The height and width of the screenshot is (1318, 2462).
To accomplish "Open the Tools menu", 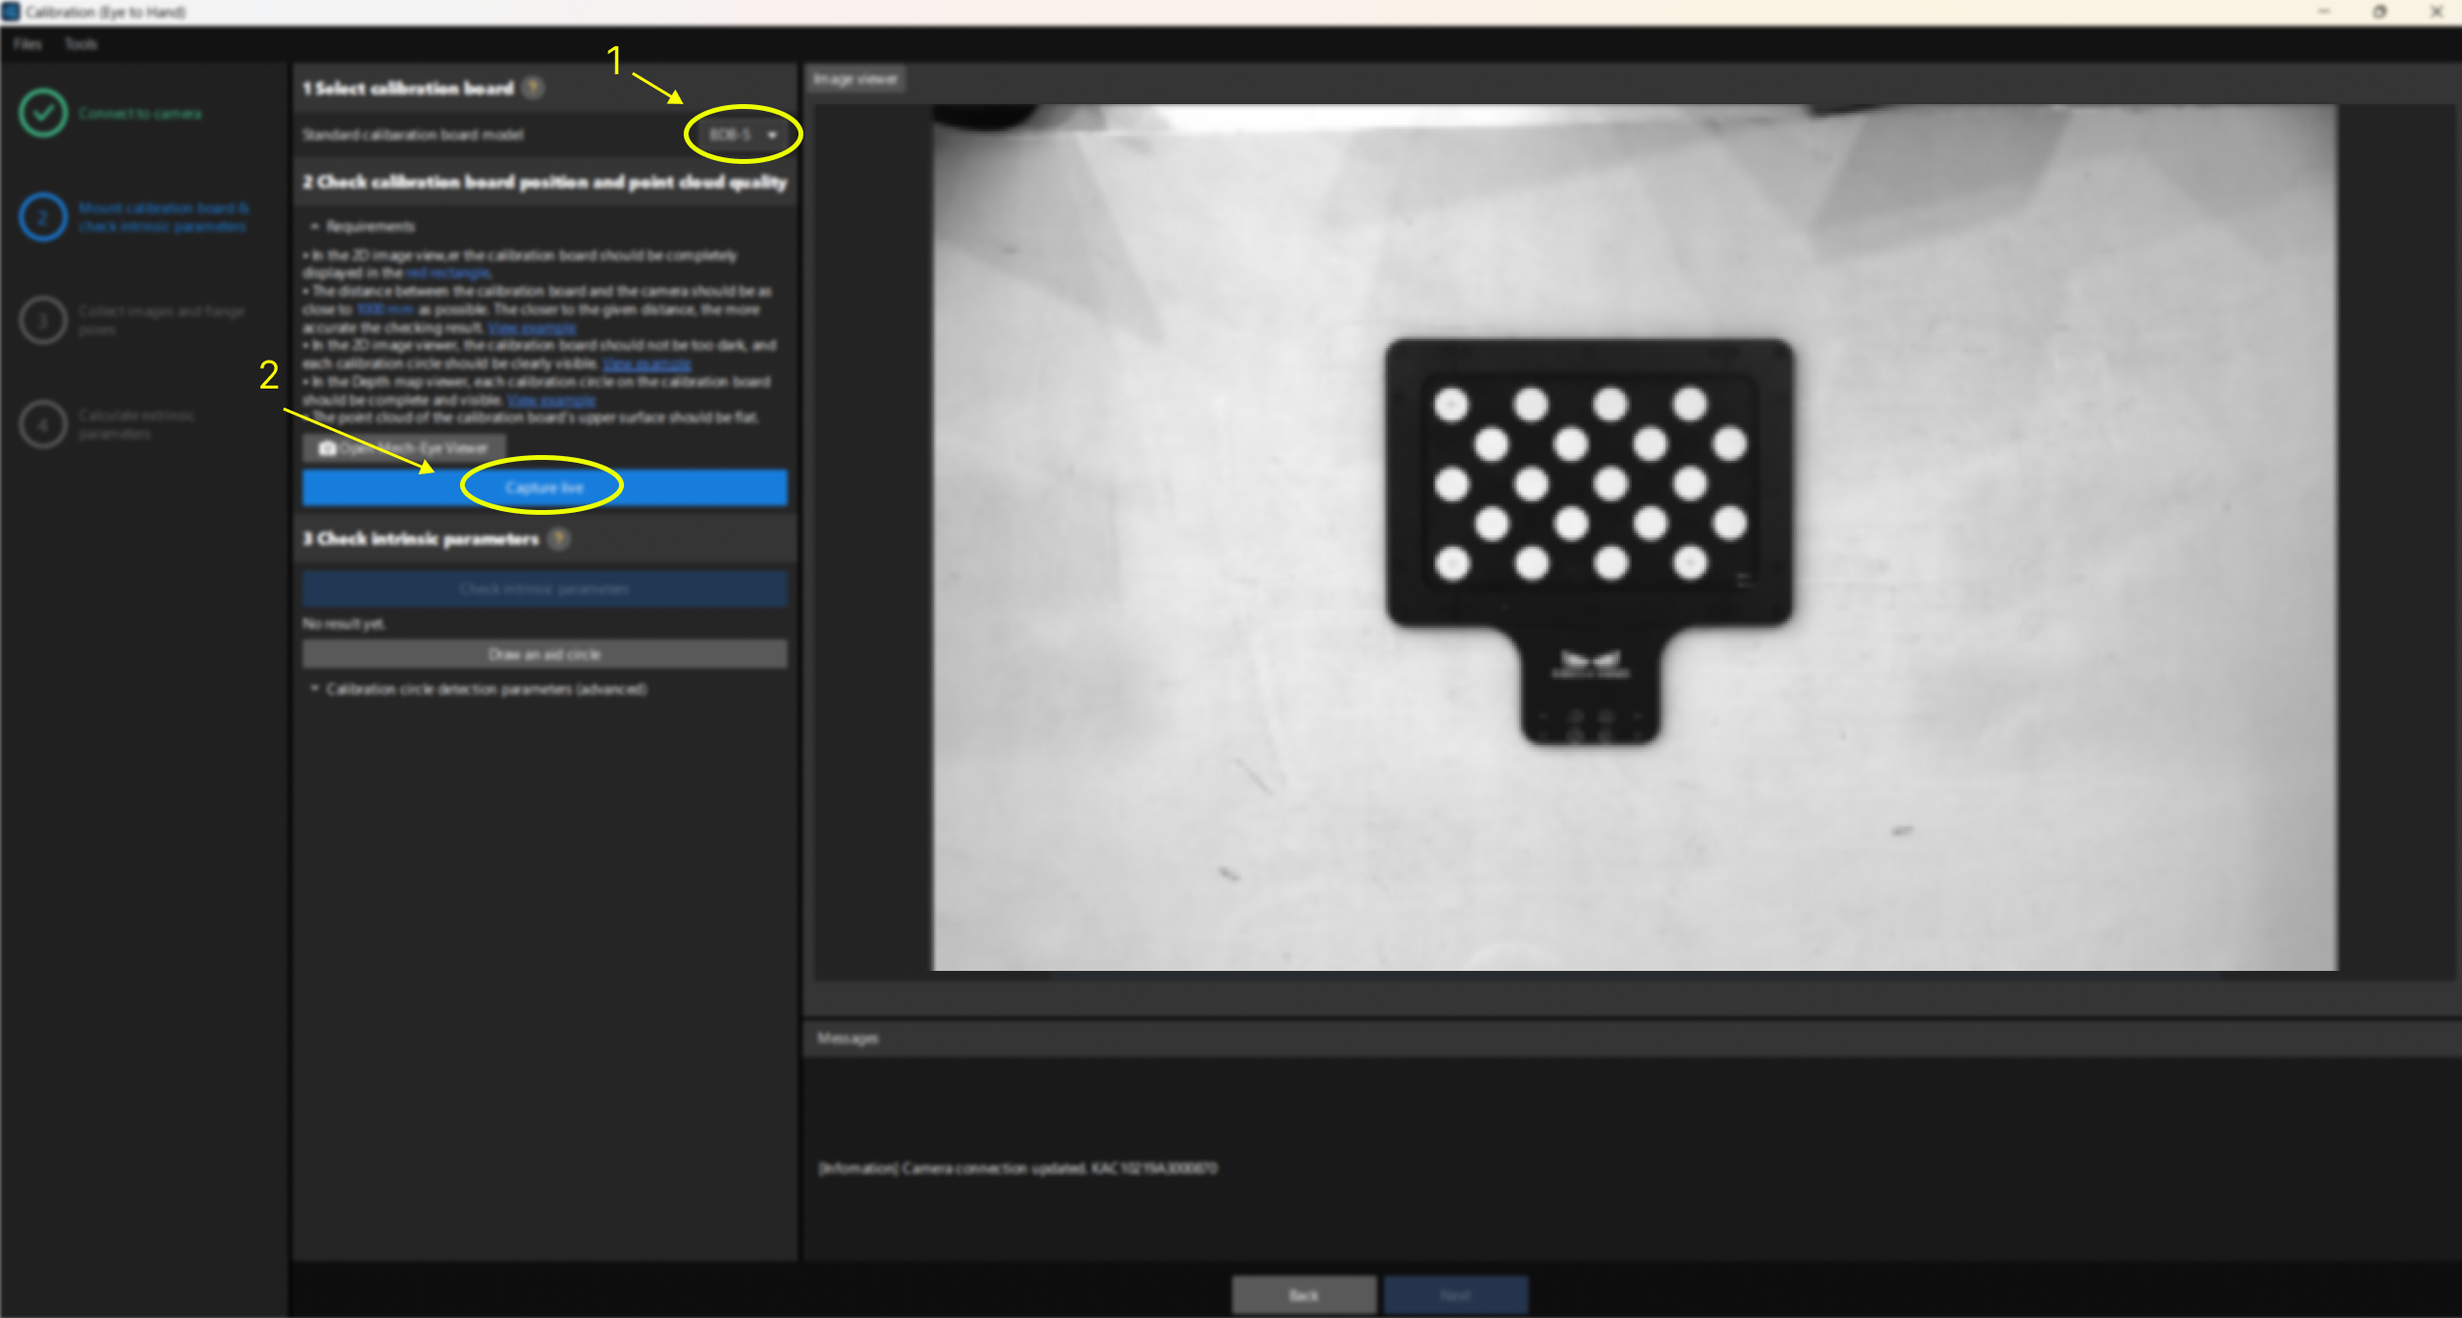I will click(81, 44).
